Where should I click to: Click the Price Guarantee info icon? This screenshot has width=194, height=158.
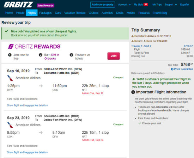click(172, 69)
